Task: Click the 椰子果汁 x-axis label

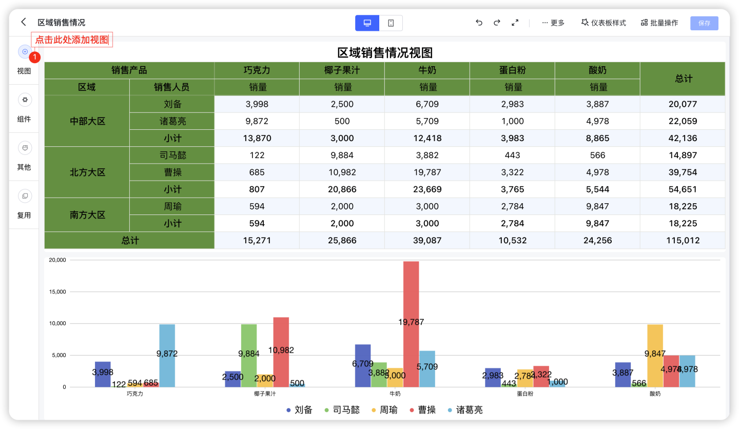Action: (x=265, y=394)
